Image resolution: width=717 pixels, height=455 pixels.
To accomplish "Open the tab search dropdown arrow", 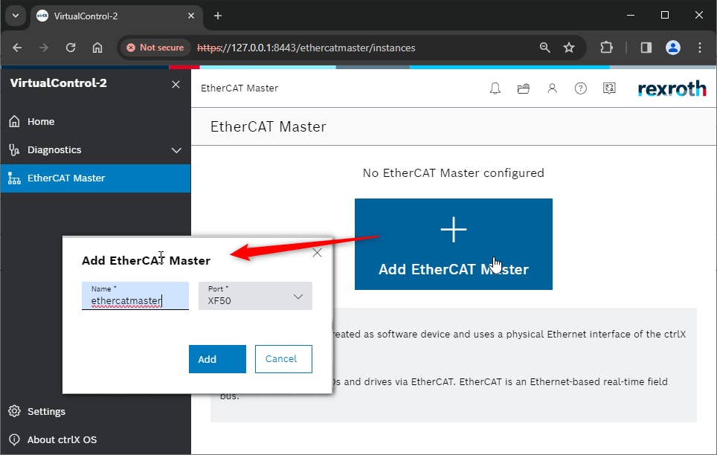I will (16, 16).
